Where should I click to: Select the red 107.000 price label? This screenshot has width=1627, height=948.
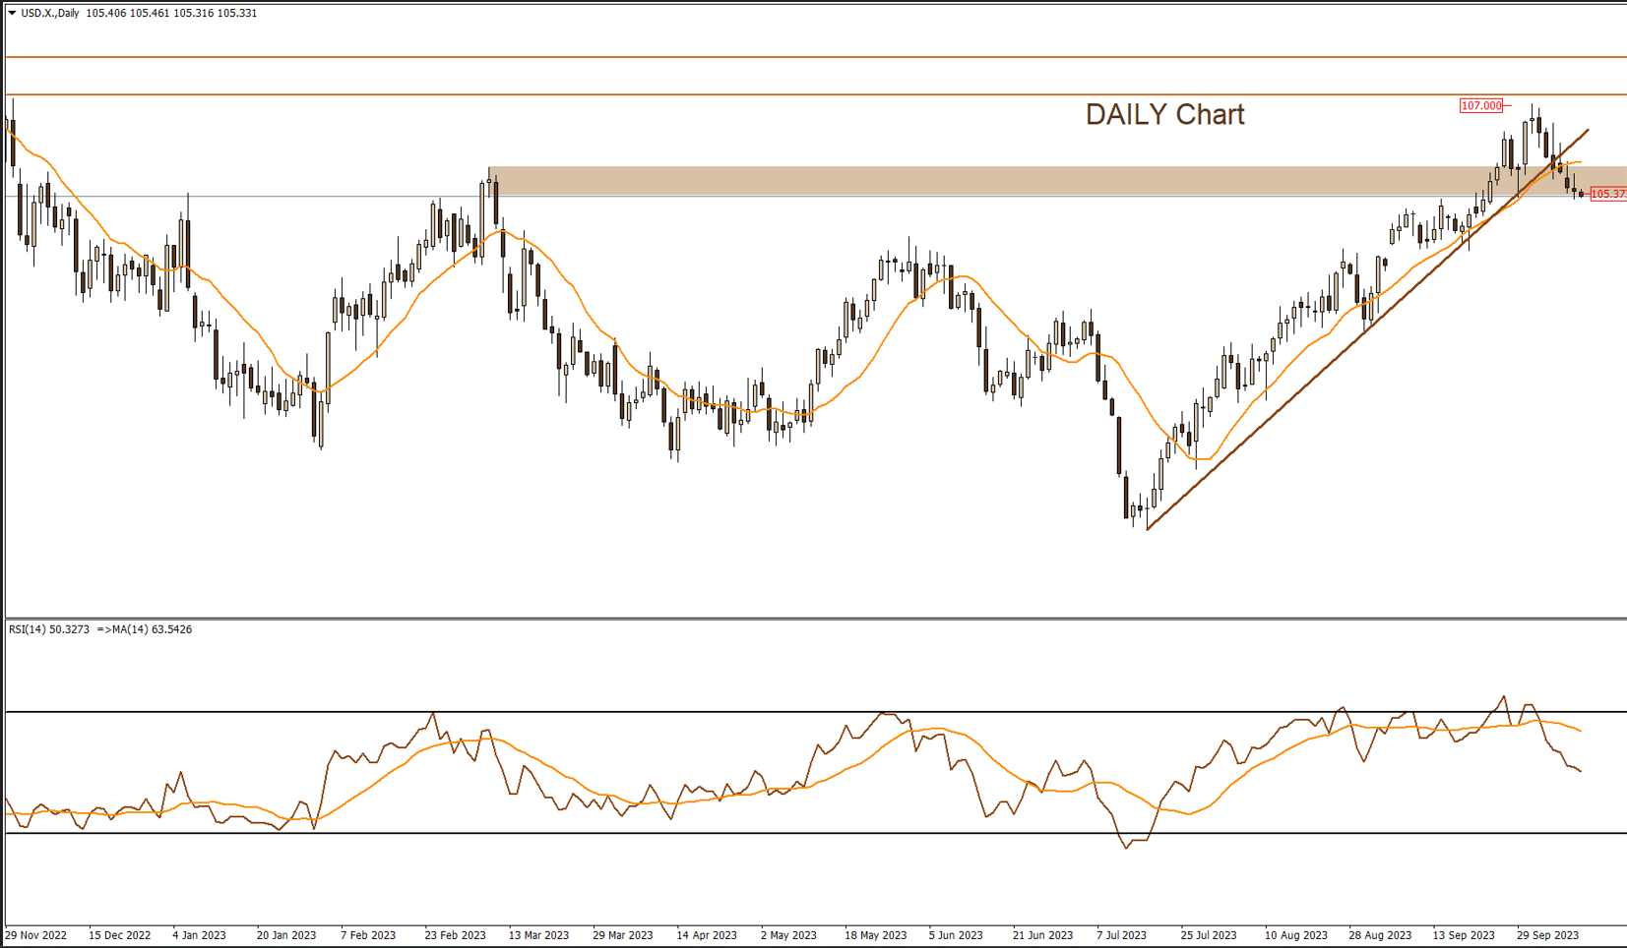pyautogui.click(x=1480, y=105)
